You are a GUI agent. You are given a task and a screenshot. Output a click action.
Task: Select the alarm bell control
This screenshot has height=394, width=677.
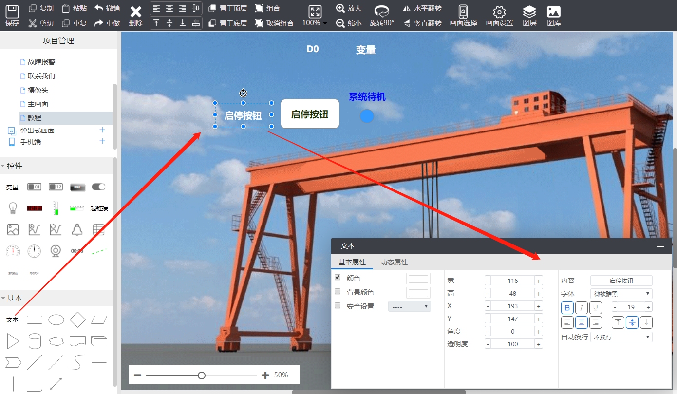77,229
